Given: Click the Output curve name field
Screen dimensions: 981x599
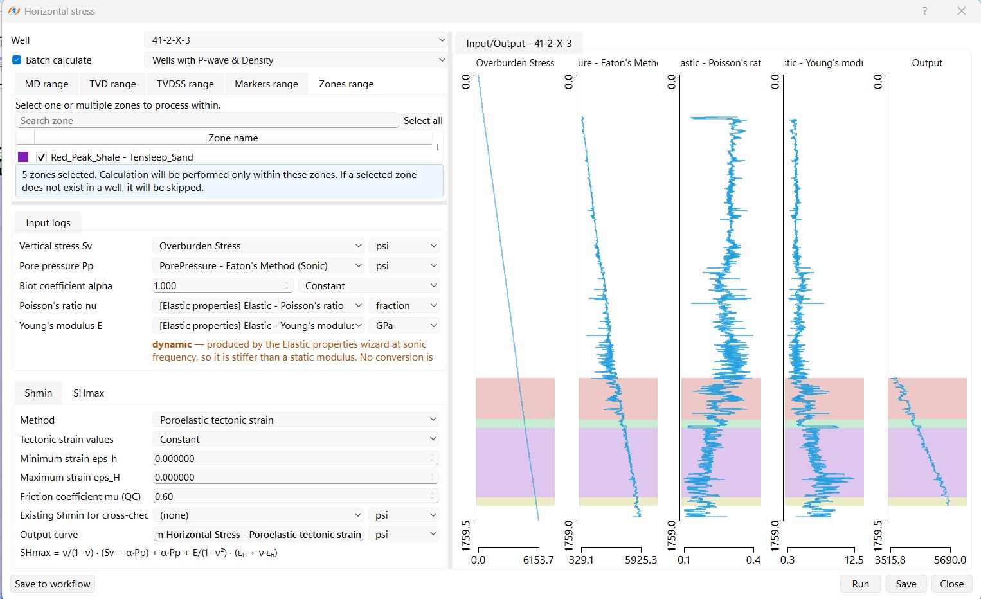Looking at the screenshot, I should [x=258, y=535].
